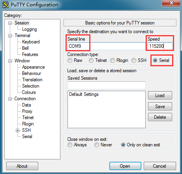Screen dimensions: 182x174
Task: Open the SSH category in tree
Action: [26, 130]
